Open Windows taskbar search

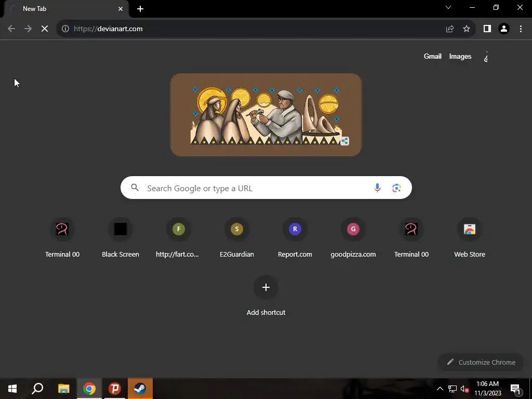pyautogui.click(x=37, y=389)
